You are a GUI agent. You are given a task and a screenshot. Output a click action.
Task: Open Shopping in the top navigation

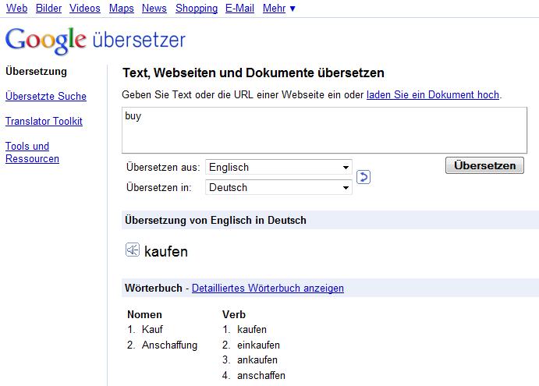(197, 9)
